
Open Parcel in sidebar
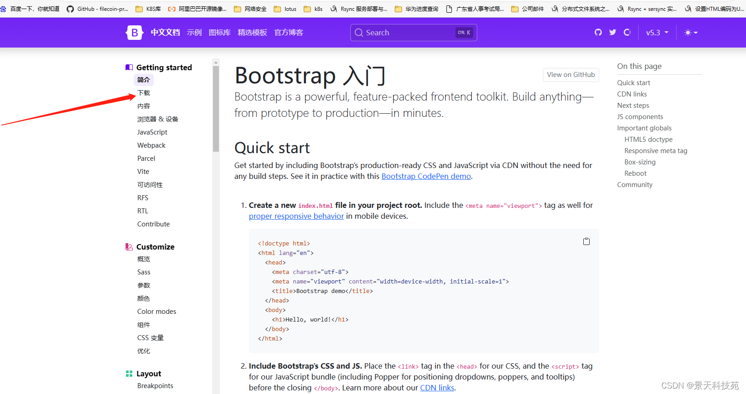pyautogui.click(x=146, y=159)
